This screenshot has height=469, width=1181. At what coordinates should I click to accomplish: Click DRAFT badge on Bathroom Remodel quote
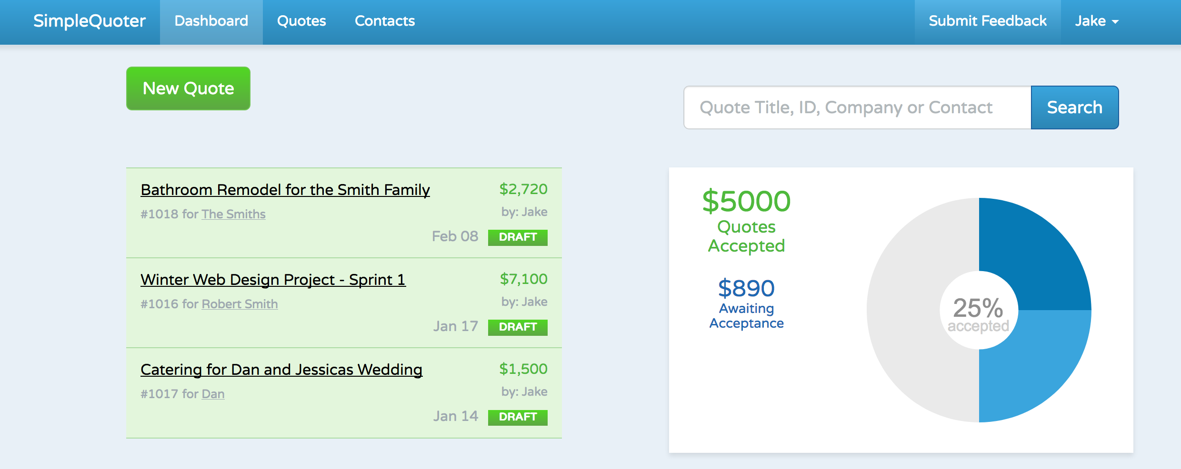pyautogui.click(x=518, y=237)
